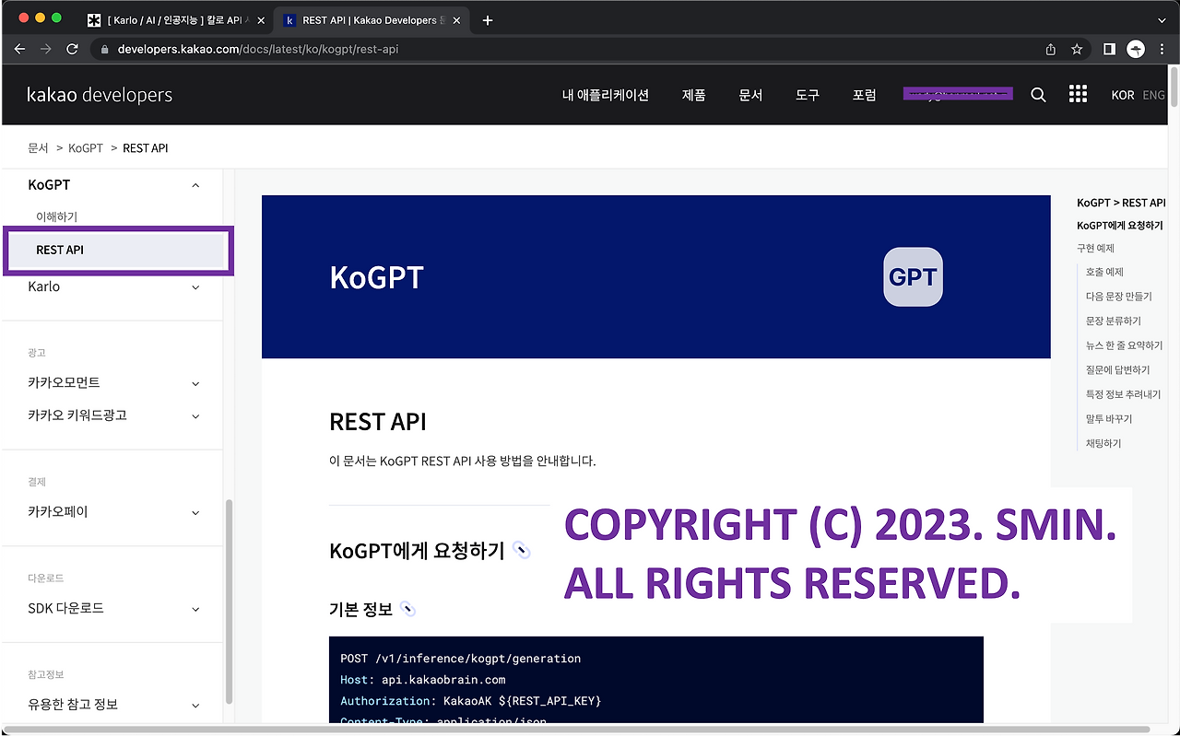Click the site lock icon
Screen dimensions: 1180x736
[105, 49]
